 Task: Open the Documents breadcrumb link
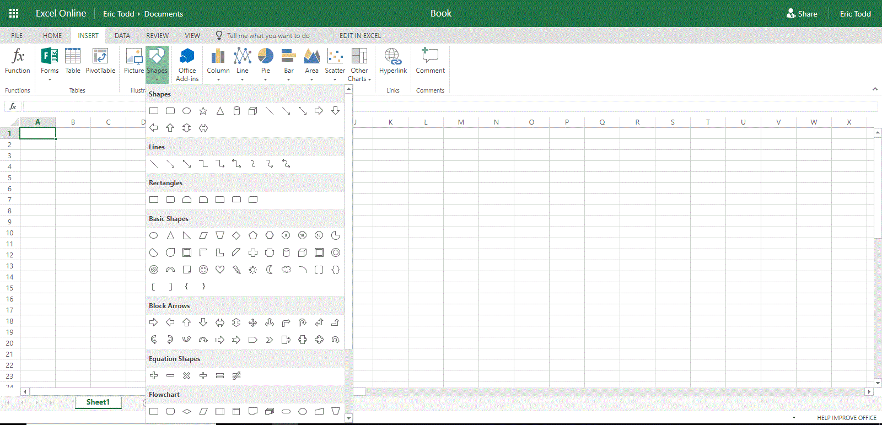tap(164, 14)
